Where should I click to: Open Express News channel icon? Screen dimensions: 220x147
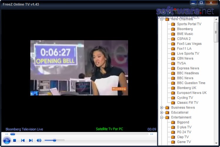coord(173,68)
